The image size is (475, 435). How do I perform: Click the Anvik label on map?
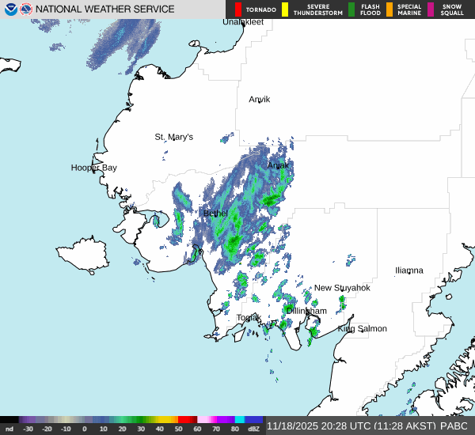260,100
